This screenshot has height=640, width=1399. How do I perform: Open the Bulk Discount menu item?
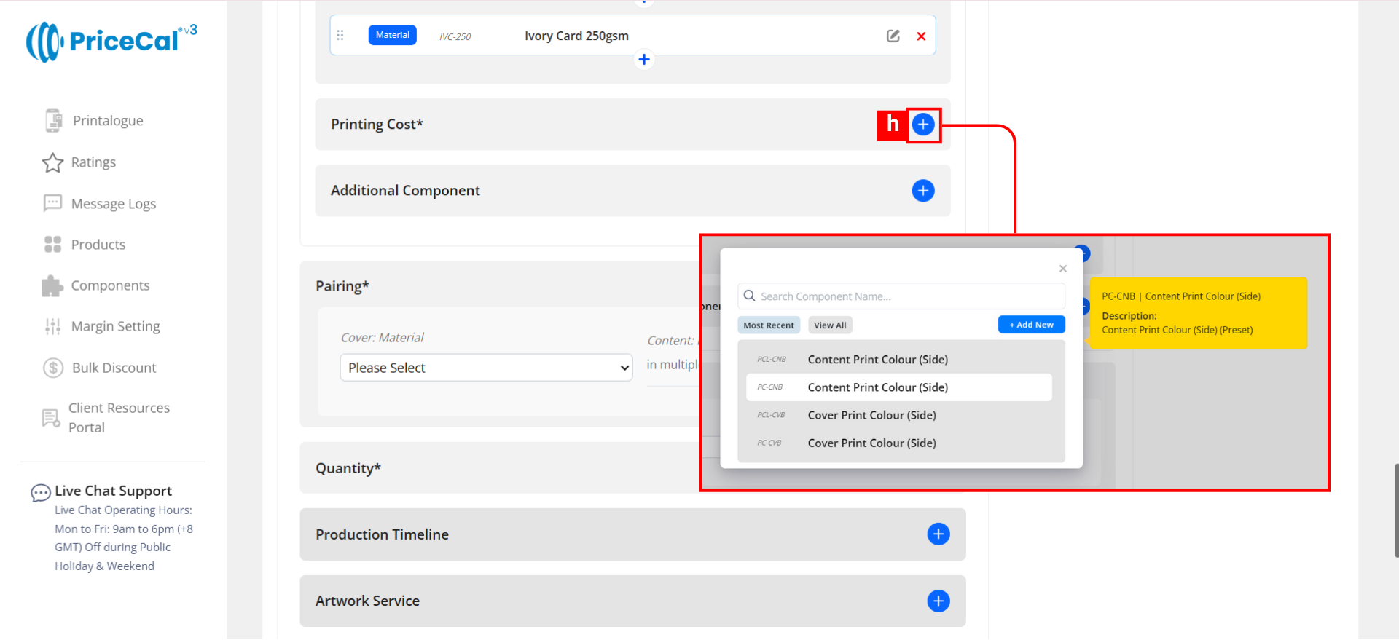[x=114, y=368]
